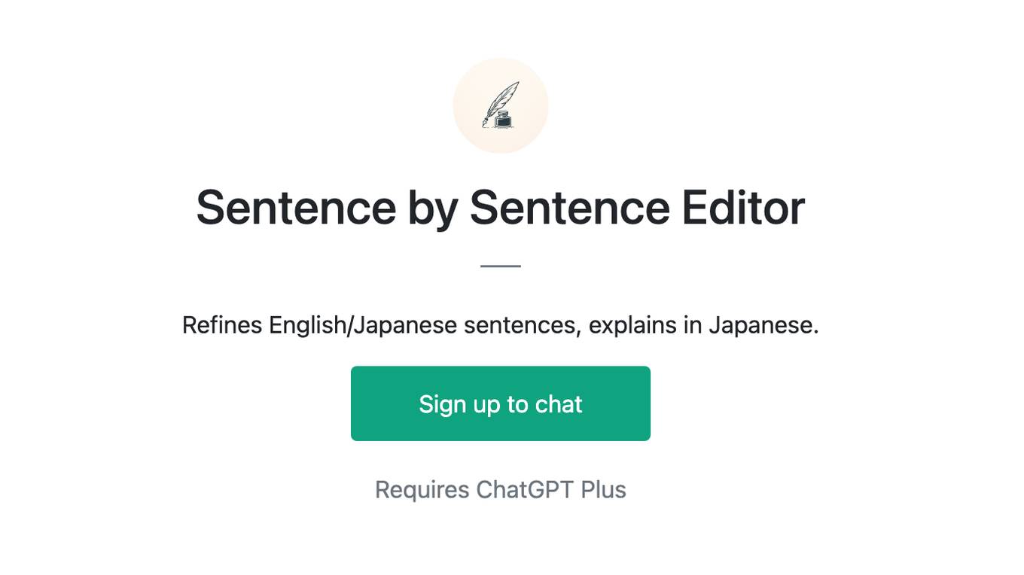Click the word Editor in the heading
The height and width of the screenshot is (575, 1024).
coord(743,208)
